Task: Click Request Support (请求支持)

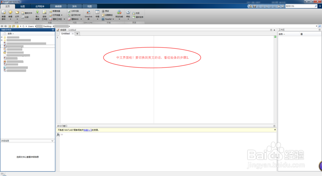Action: [x=138, y=17]
